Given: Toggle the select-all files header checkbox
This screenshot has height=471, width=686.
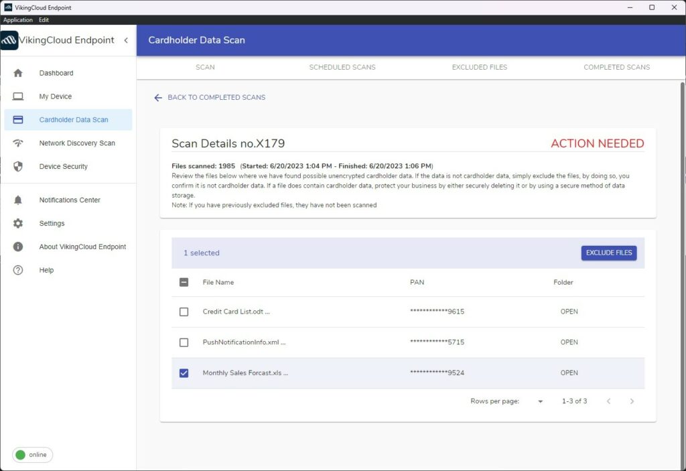Looking at the screenshot, I should [x=184, y=282].
